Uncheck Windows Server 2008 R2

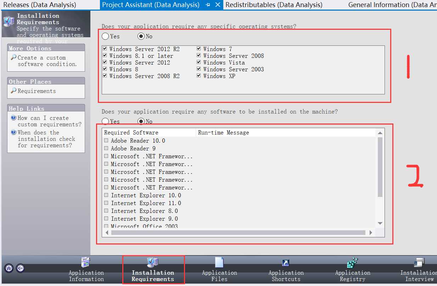105,76
